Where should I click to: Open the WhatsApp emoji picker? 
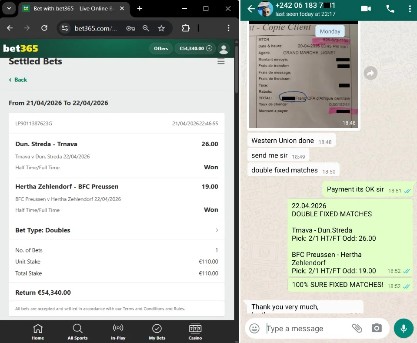point(254,328)
